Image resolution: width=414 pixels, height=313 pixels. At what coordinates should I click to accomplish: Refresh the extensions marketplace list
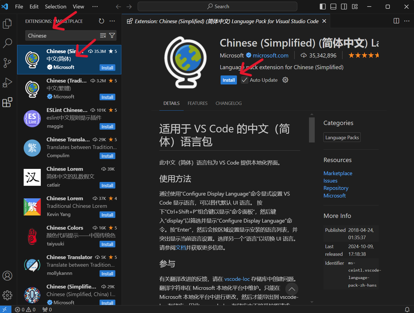pyautogui.click(x=101, y=21)
